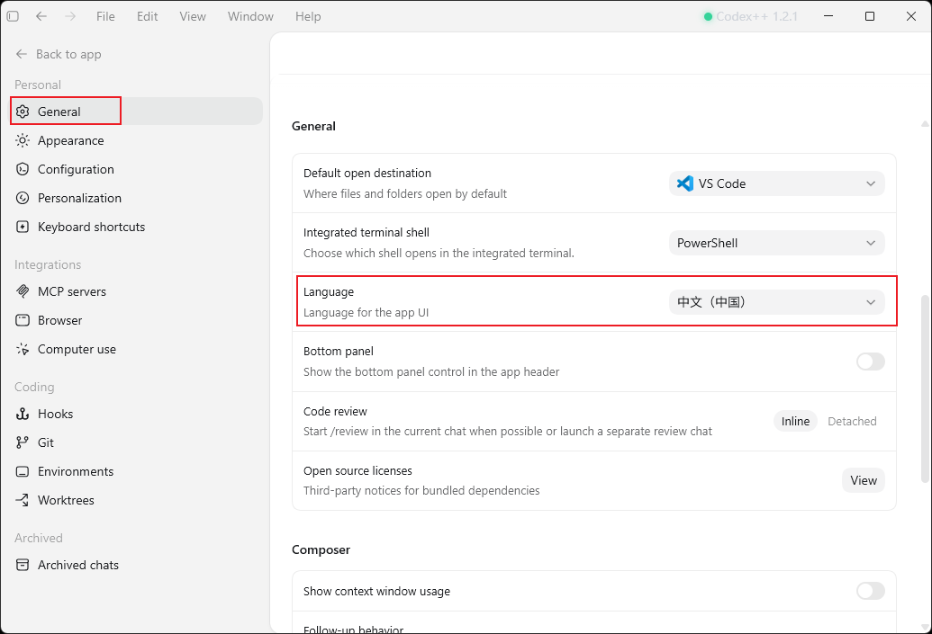
Task: Toggle the sidebar panel icon in title bar
Action: (x=13, y=16)
